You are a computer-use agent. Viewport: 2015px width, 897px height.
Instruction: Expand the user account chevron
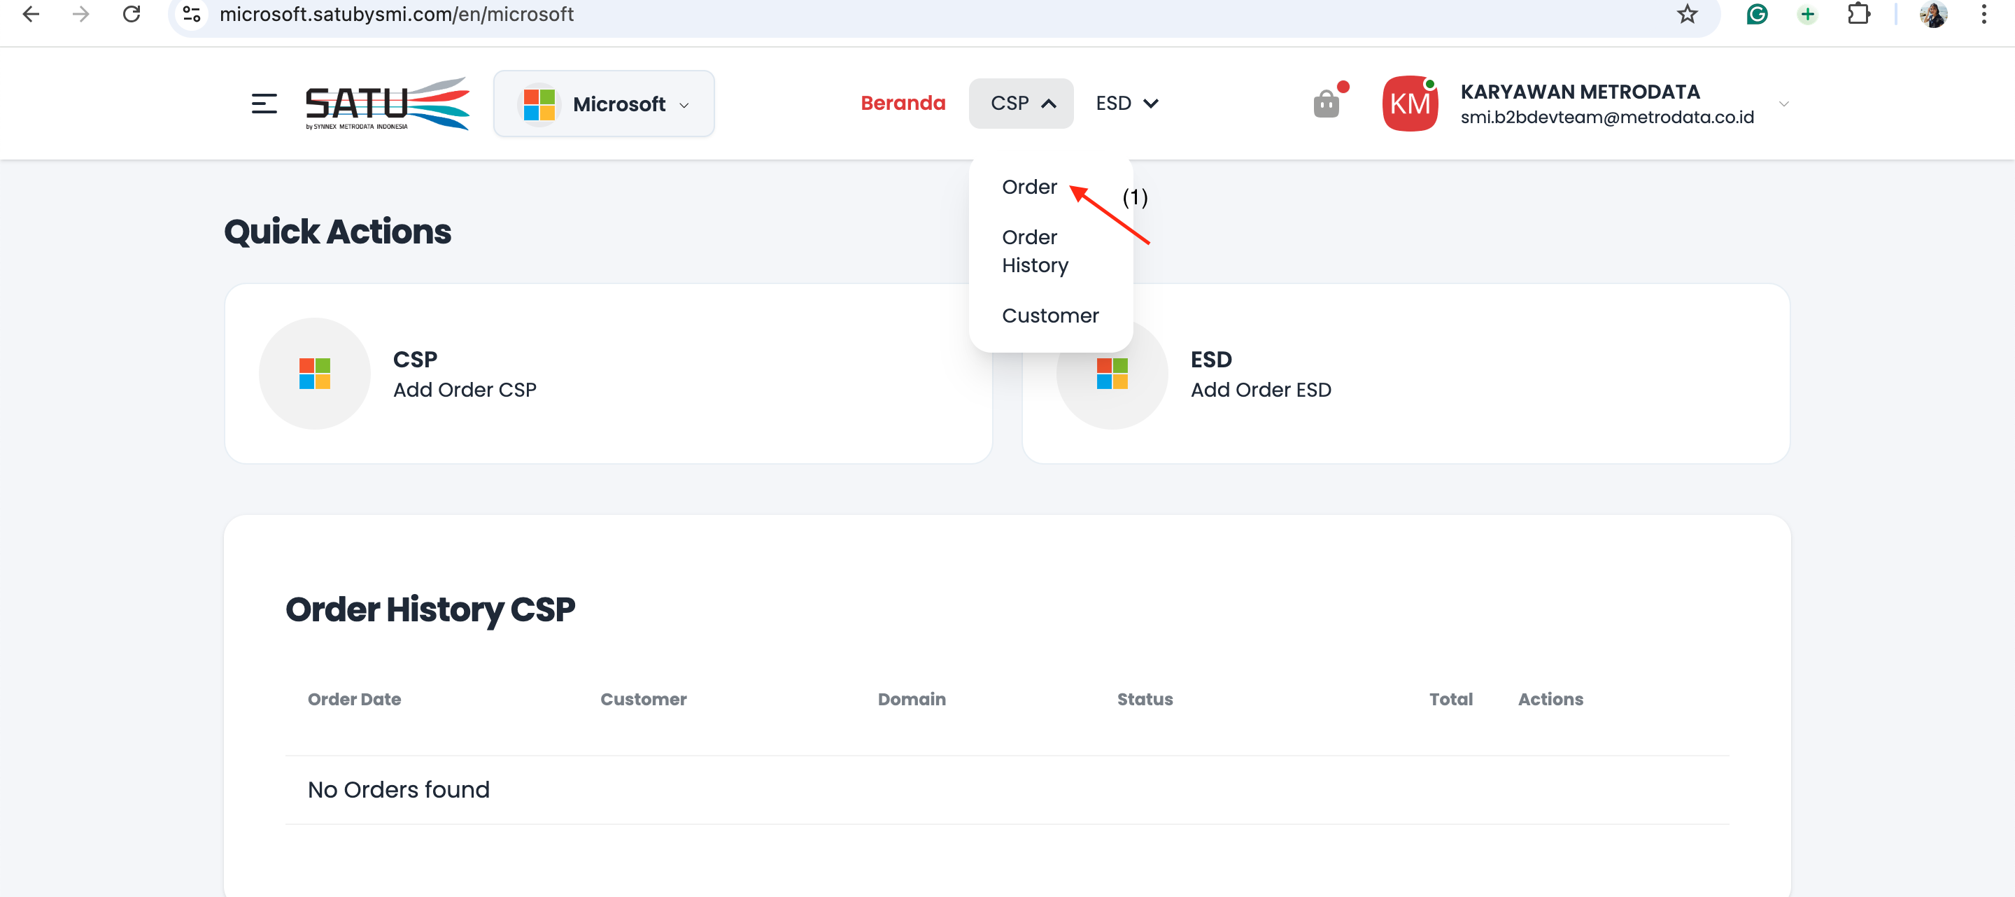[1783, 104]
